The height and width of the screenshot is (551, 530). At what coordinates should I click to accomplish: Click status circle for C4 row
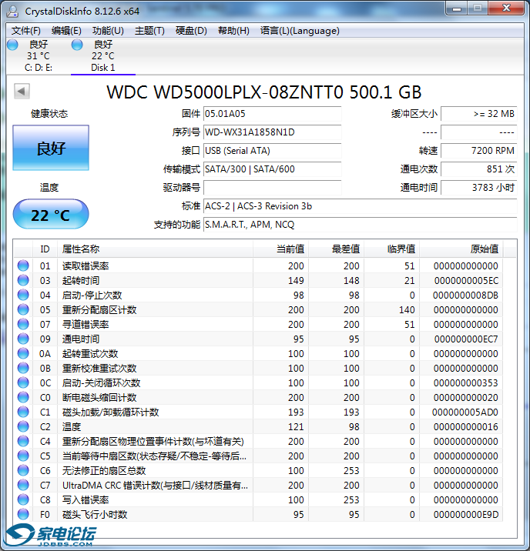coord(23,441)
